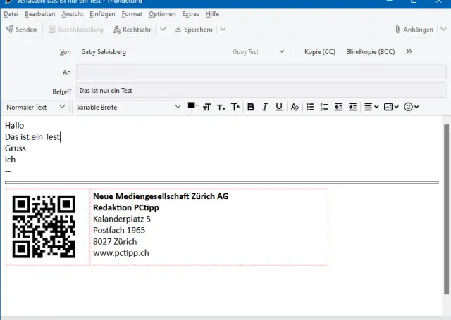Image resolution: width=451 pixels, height=320 pixels.
Task: Show more address fields chevron
Action: tap(409, 51)
